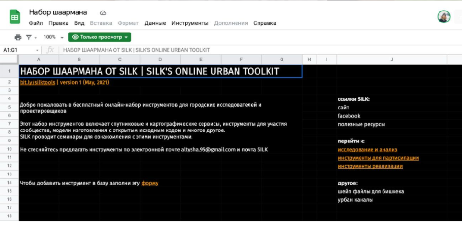Select row 14 header

(10, 183)
